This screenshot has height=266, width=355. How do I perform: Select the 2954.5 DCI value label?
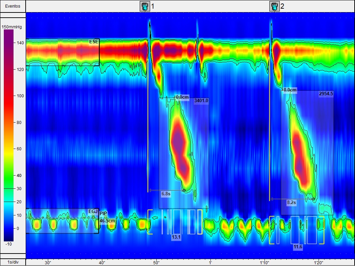pyautogui.click(x=326, y=94)
